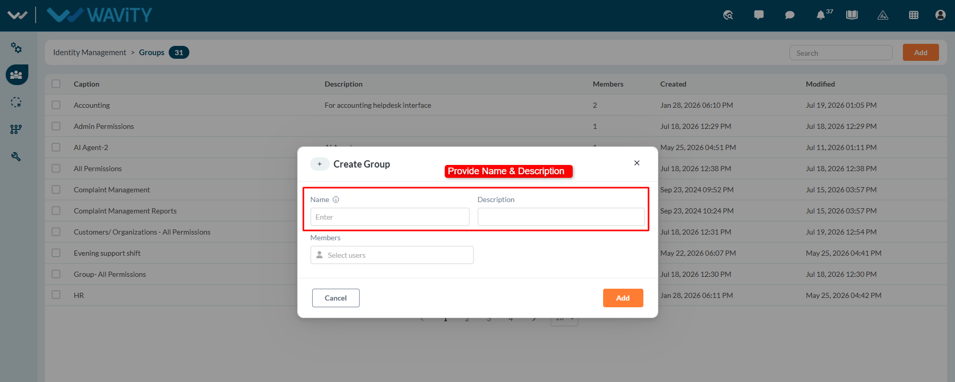
Task: Open the Group- All Permissions group
Action: (x=110, y=274)
